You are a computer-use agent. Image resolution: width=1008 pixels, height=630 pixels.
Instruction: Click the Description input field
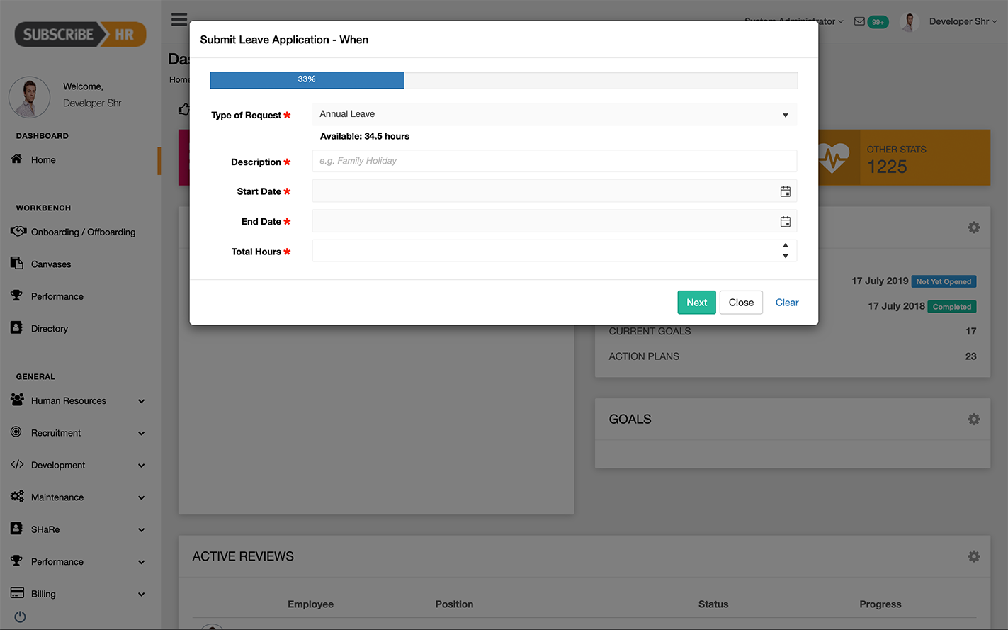tap(554, 161)
